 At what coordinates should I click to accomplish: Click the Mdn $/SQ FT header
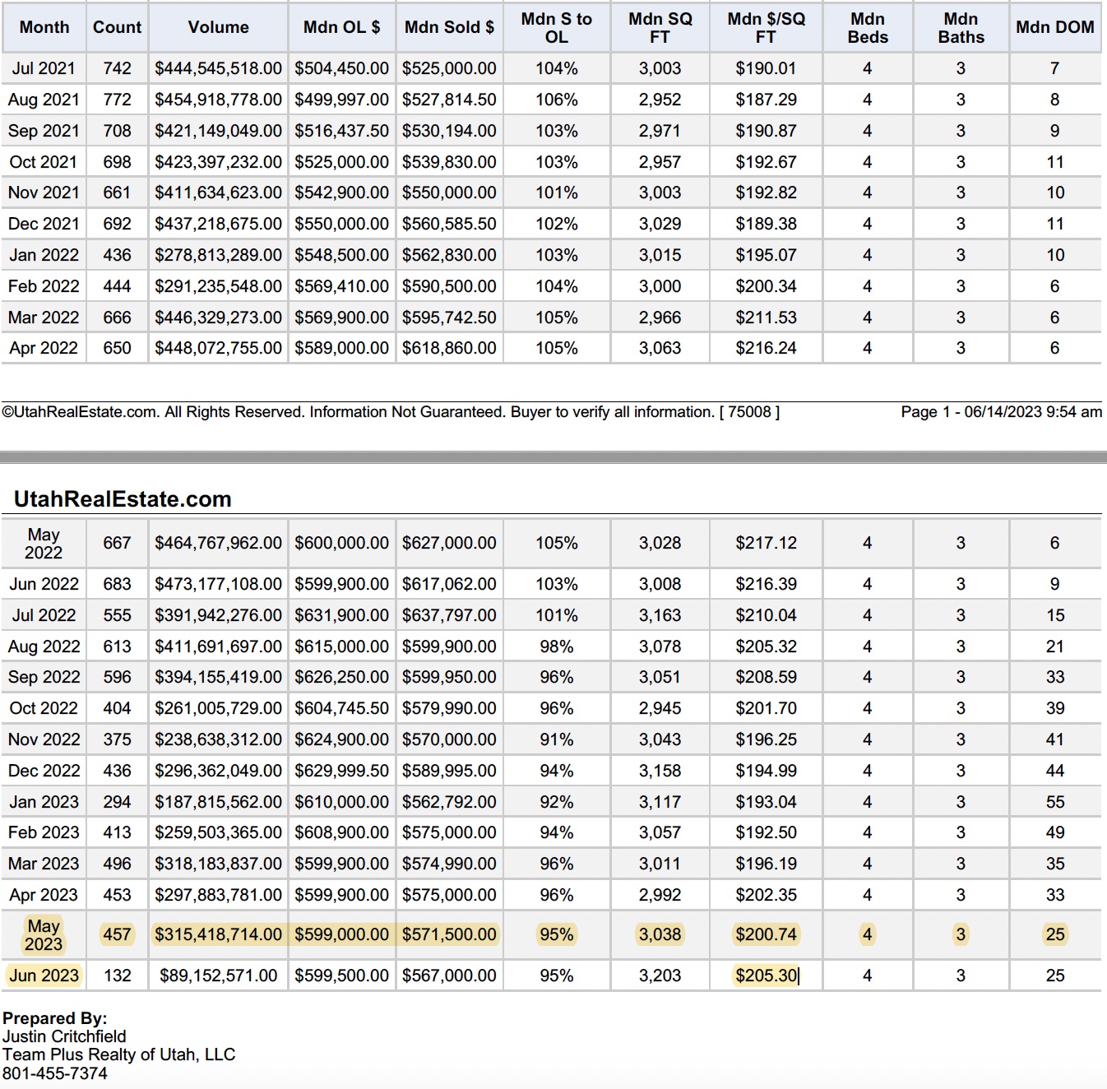click(766, 28)
